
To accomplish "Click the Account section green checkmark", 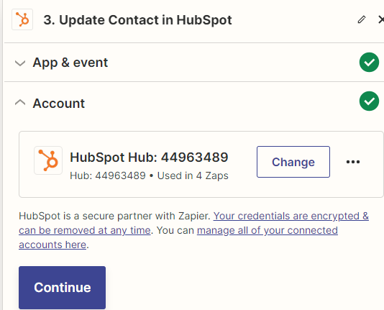I will pyautogui.click(x=369, y=101).
